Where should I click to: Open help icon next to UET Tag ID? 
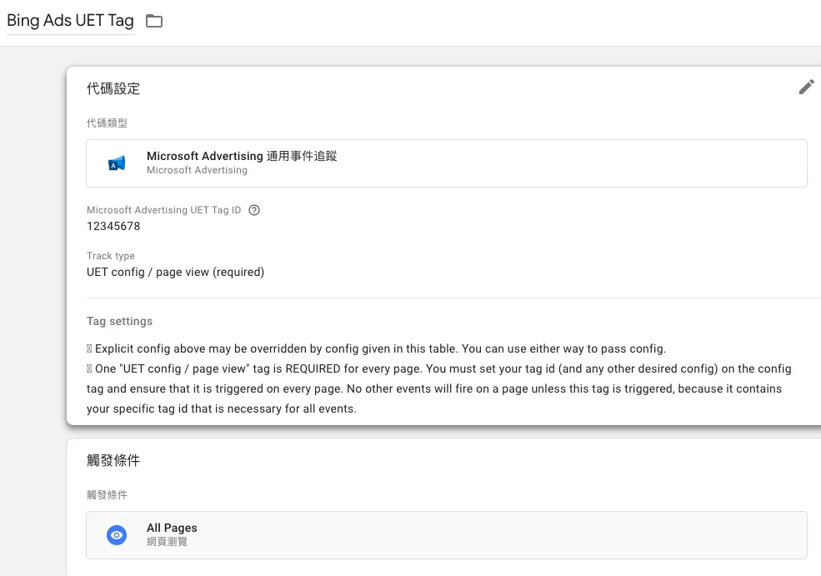pyautogui.click(x=254, y=210)
